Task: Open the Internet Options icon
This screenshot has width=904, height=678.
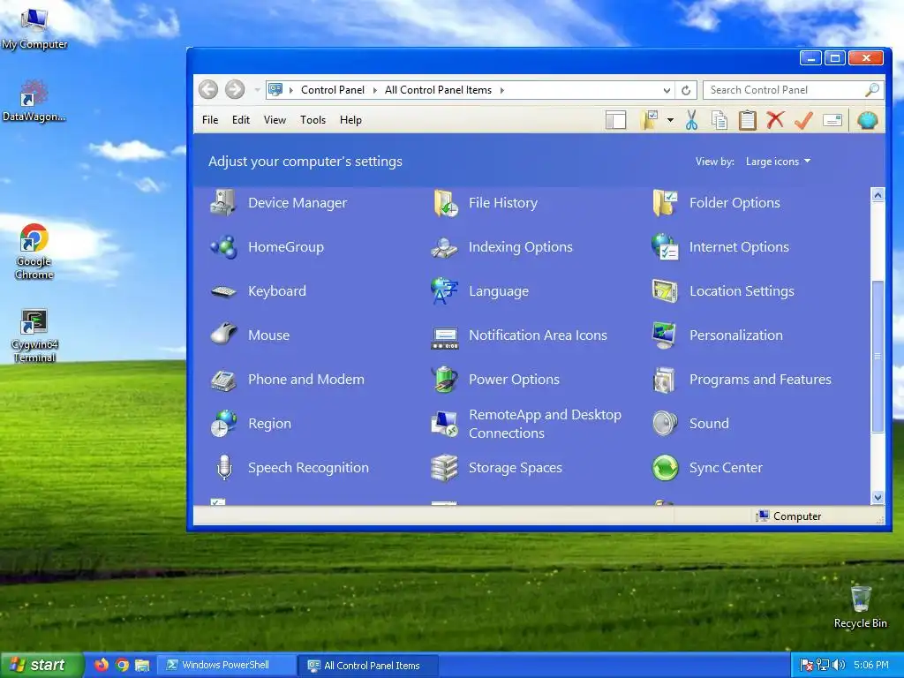Action: click(665, 247)
